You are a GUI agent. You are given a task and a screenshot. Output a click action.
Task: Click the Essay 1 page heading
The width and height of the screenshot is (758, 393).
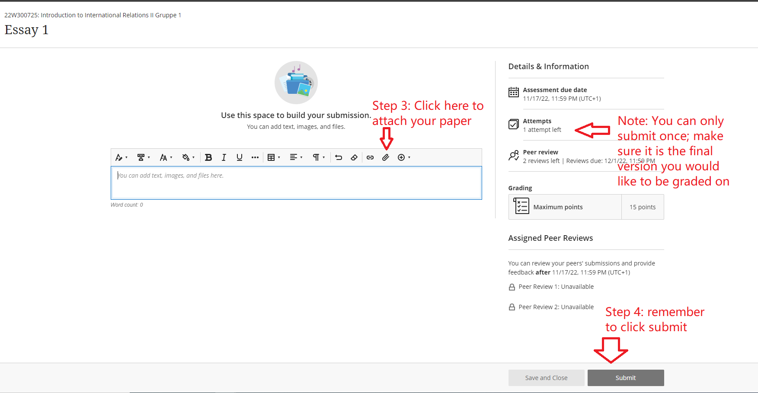pyautogui.click(x=26, y=30)
